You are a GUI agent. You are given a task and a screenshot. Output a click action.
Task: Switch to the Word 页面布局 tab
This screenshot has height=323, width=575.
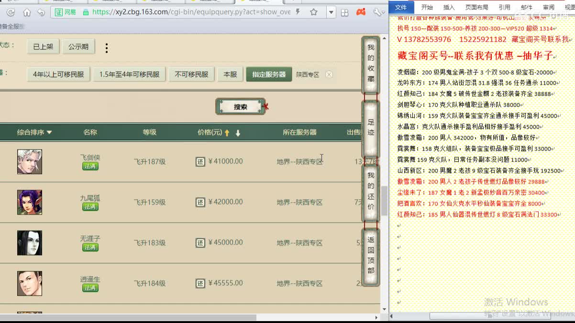[476, 7]
